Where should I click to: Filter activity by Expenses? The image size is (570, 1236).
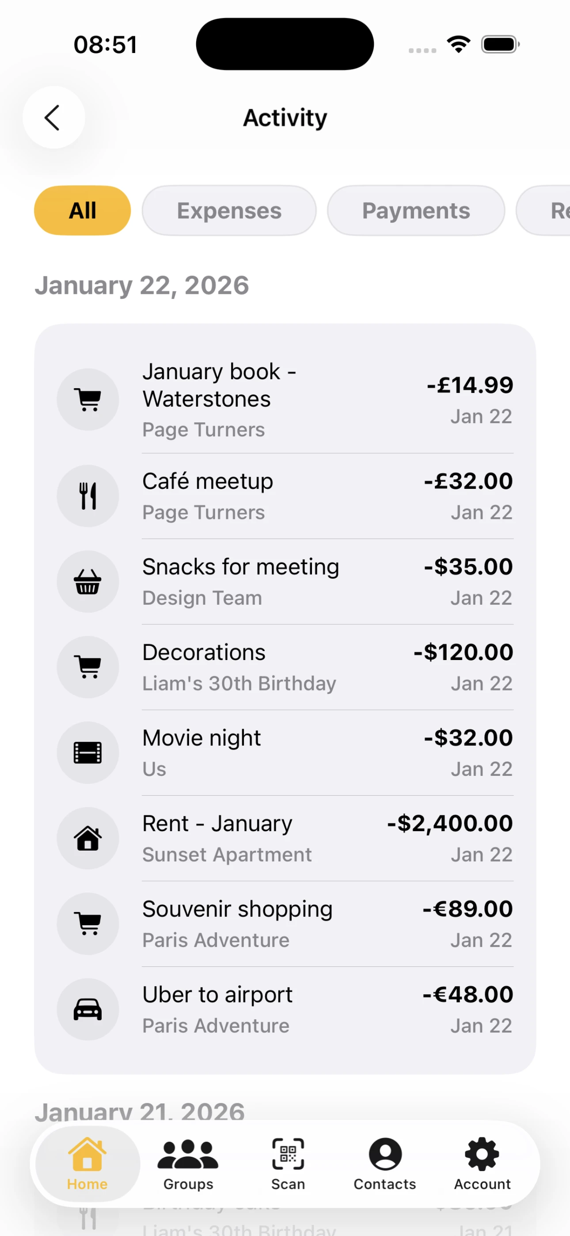[229, 210]
